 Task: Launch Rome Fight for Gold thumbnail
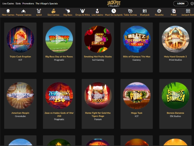(98, 95)
